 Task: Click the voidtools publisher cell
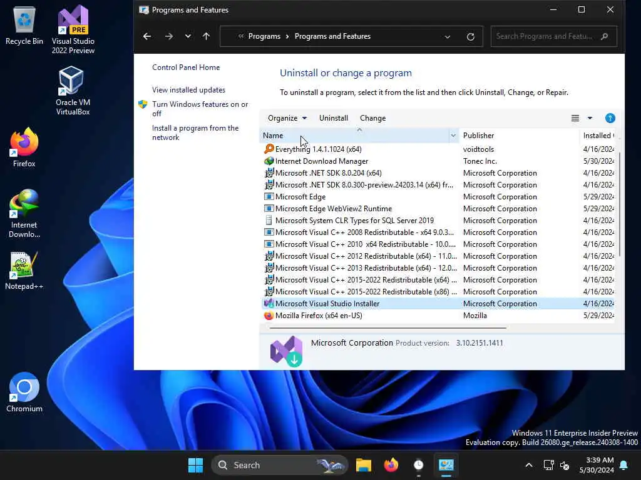click(x=478, y=149)
